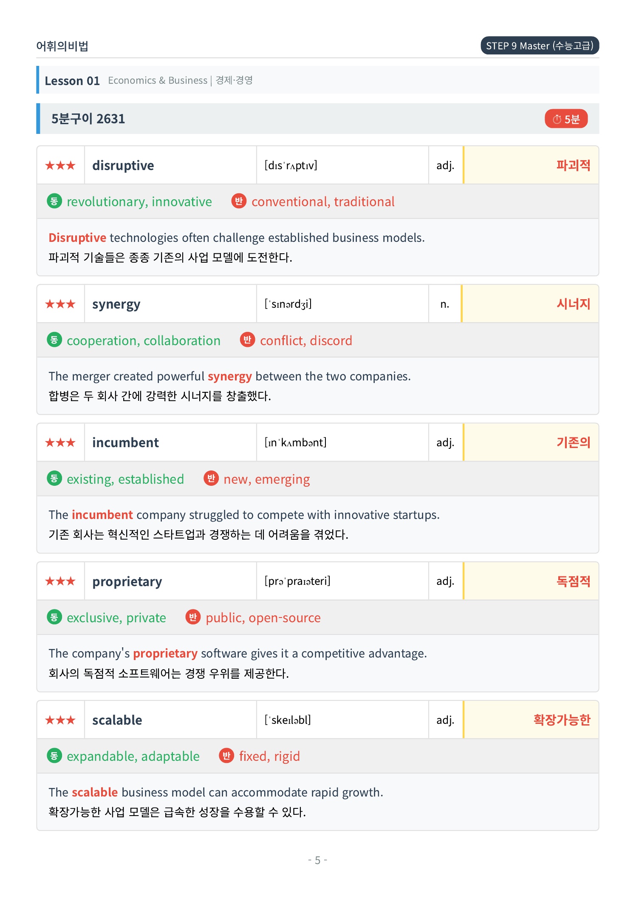Select the Lesson 01 heading
The width and height of the screenshot is (636, 904).
pyautogui.click(x=72, y=81)
